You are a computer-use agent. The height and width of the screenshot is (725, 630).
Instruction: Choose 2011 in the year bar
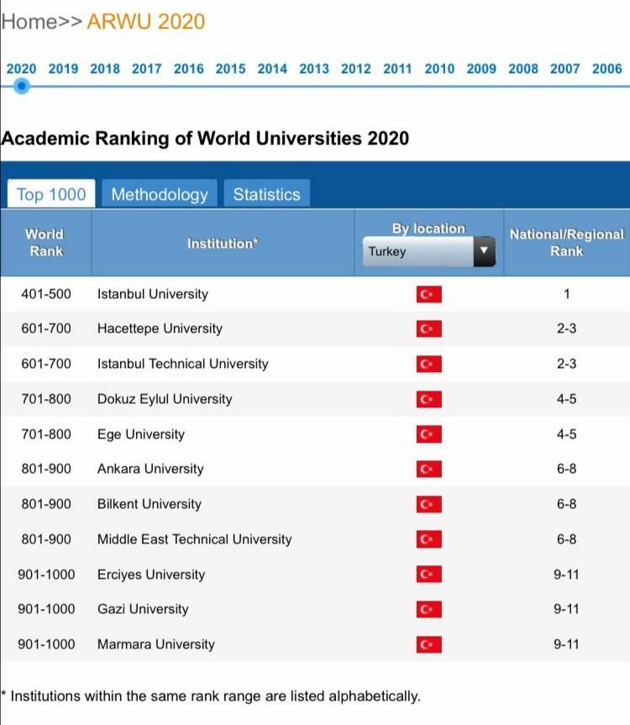[x=397, y=69]
